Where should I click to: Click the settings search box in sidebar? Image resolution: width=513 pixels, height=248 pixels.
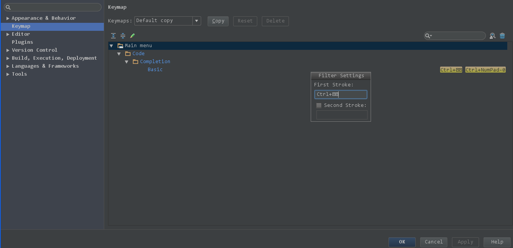click(x=53, y=7)
